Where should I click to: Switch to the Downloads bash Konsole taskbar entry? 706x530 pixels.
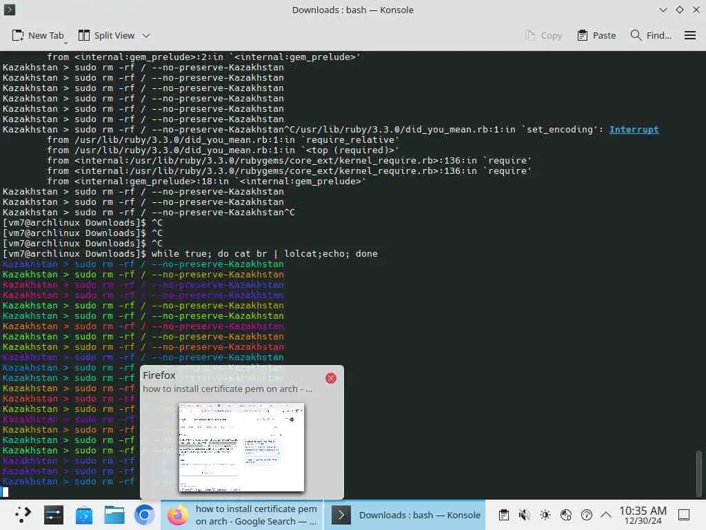(x=405, y=515)
